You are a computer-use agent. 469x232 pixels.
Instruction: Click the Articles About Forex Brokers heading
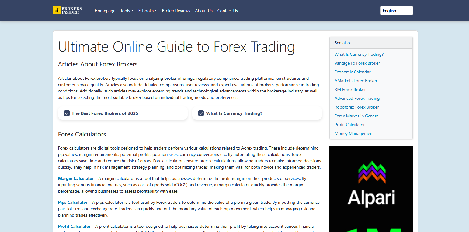pyautogui.click(x=98, y=64)
